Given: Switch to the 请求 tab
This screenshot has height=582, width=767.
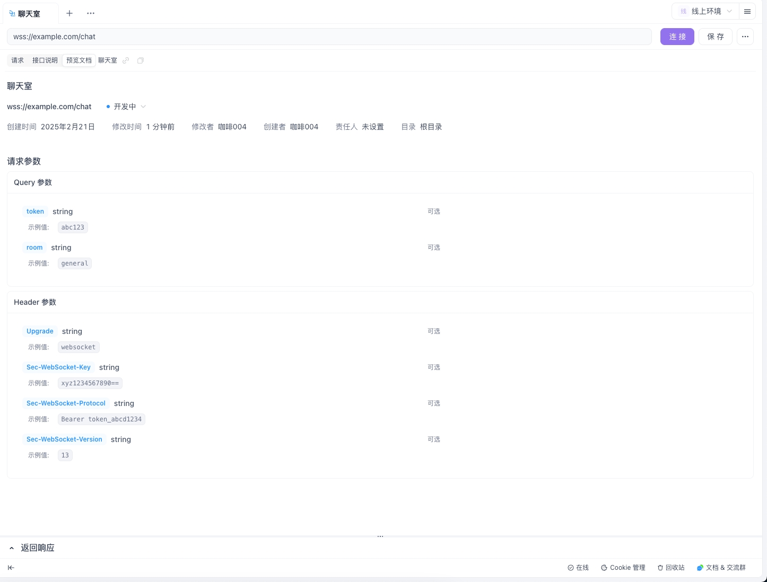Looking at the screenshot, I should click(x=18, y=60).
